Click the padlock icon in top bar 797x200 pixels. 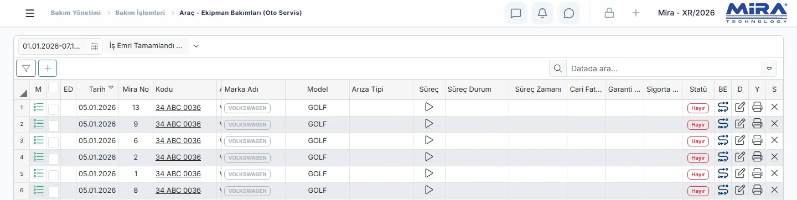(x=609, y=13)
